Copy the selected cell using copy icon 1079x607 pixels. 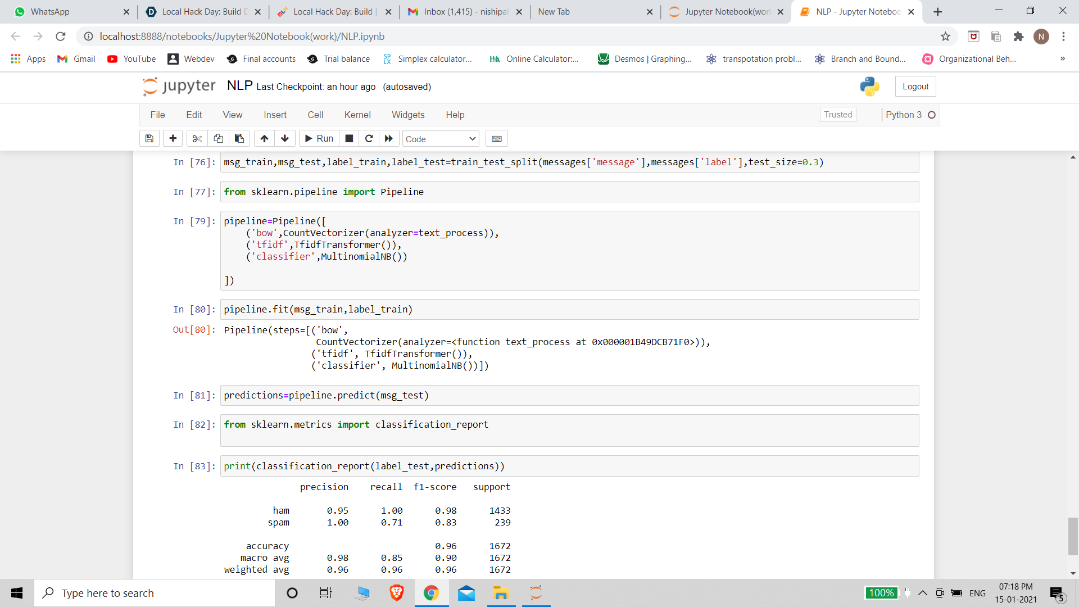coord(218,138)
